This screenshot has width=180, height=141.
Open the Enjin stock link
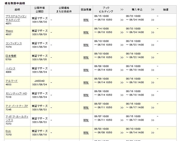[x=8, y=131]
